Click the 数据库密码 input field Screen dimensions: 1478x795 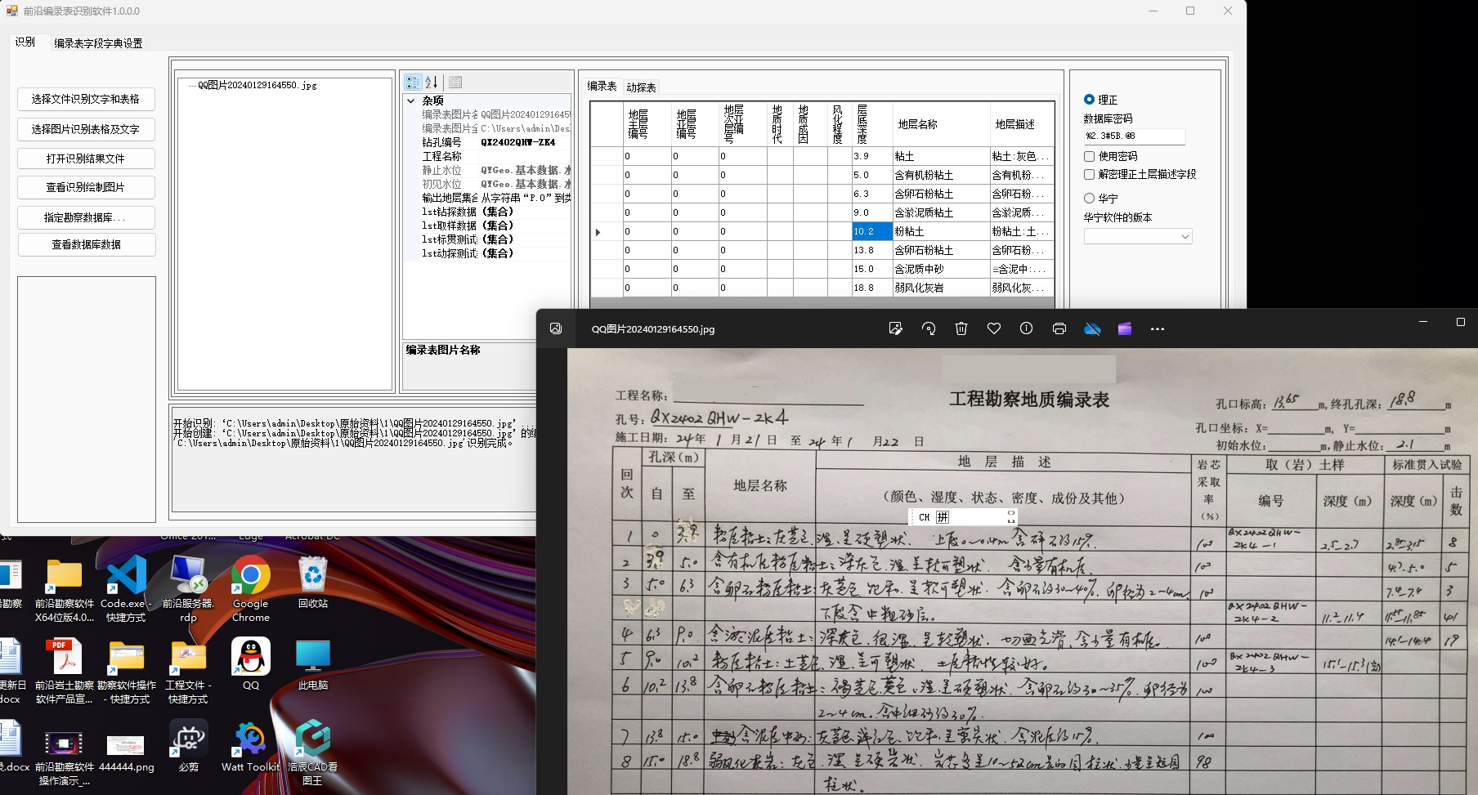pyautogui.click(x=1134, y=136)
